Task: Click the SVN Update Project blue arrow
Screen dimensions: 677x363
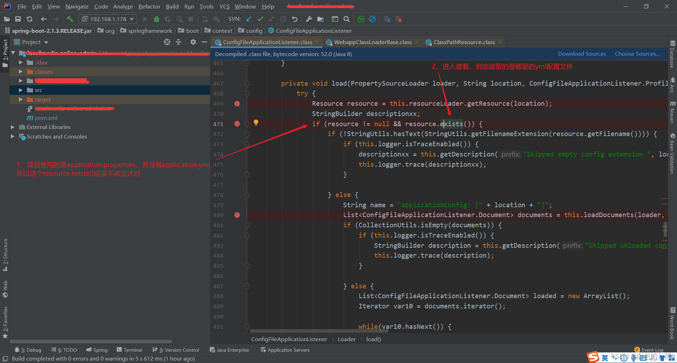Action: point(249,19)
